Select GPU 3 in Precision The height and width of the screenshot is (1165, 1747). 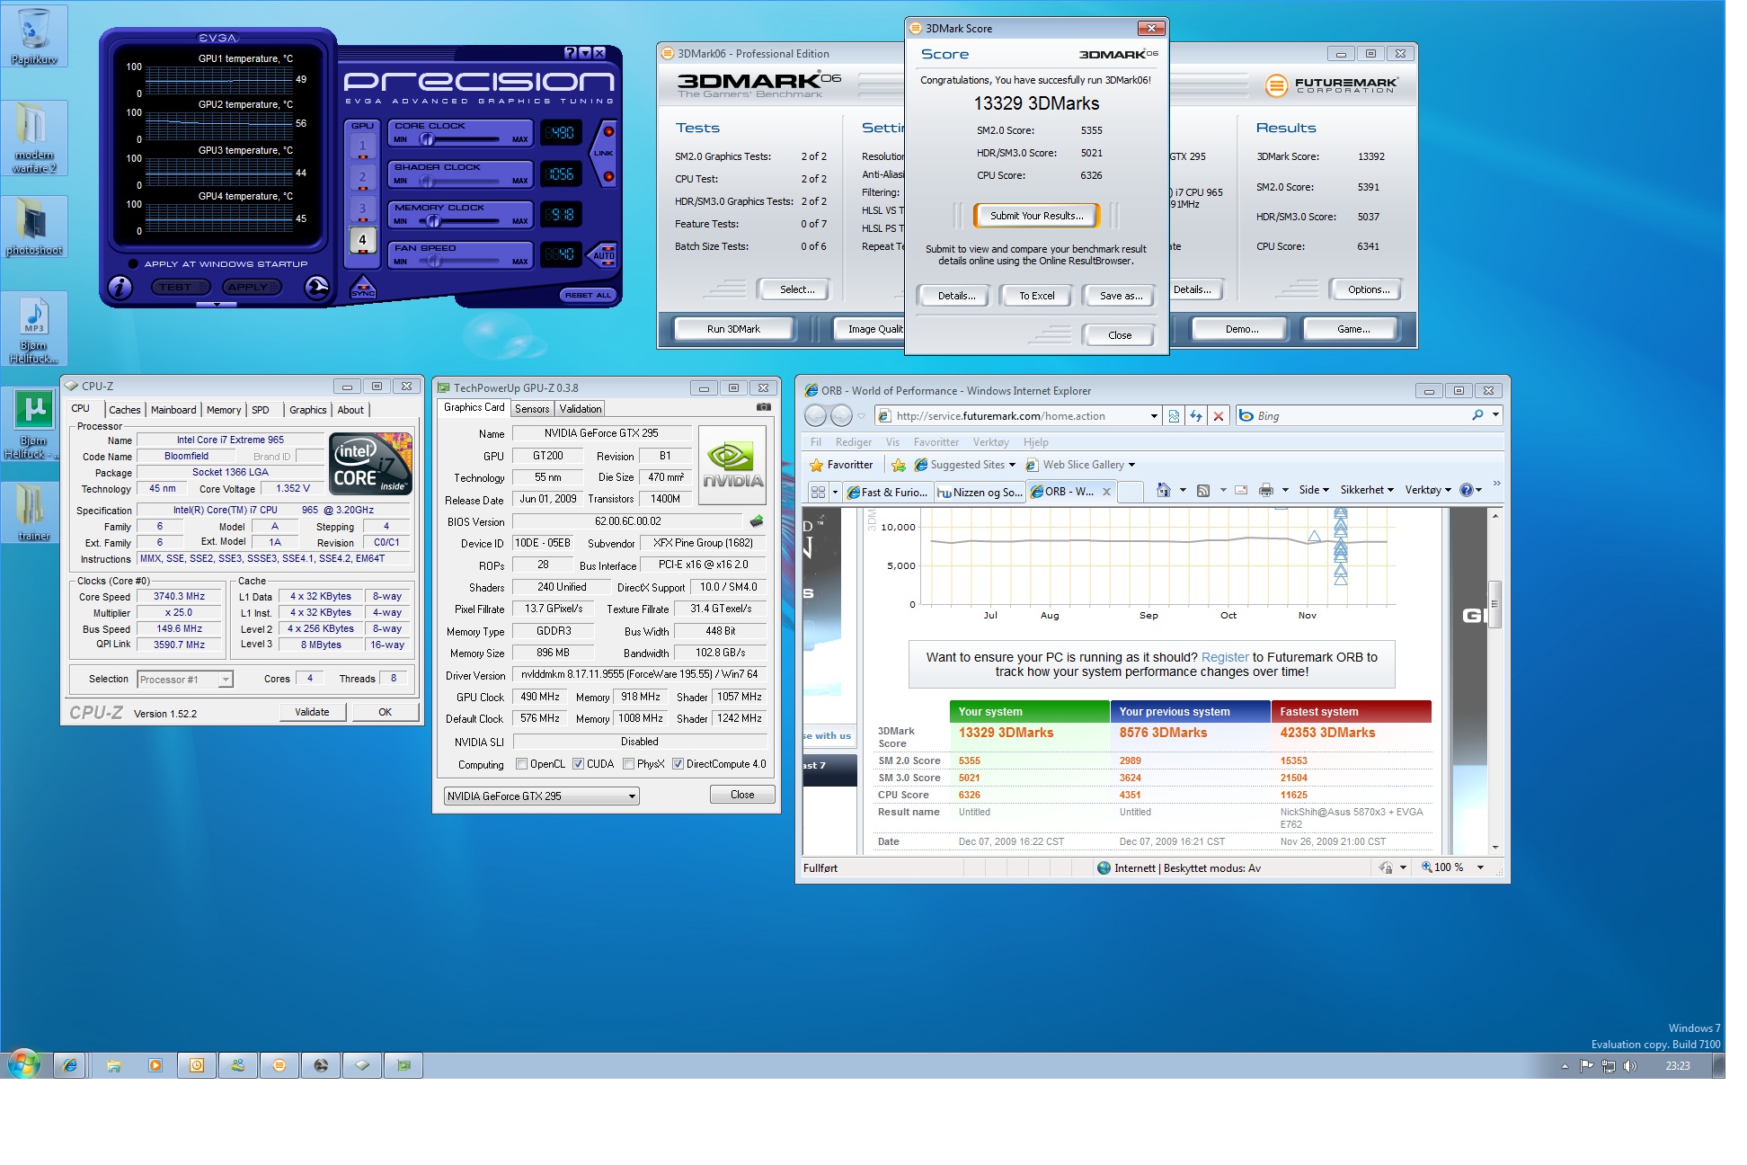(362, 209)
